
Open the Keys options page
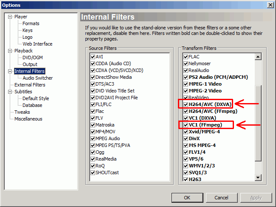tap(28, 30)
